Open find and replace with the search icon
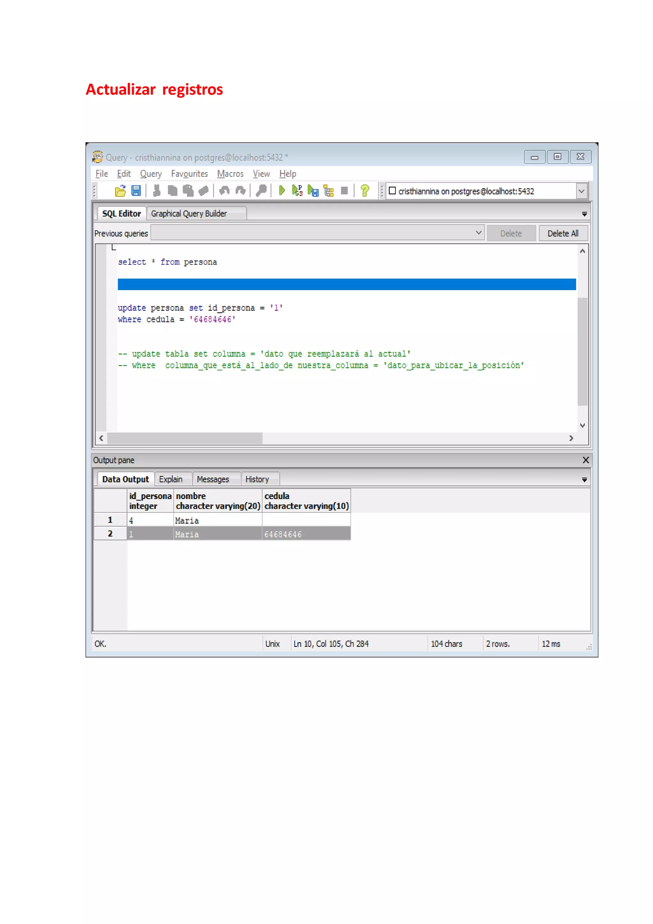This screenshot has height=924, width=653. pos(261,190)
